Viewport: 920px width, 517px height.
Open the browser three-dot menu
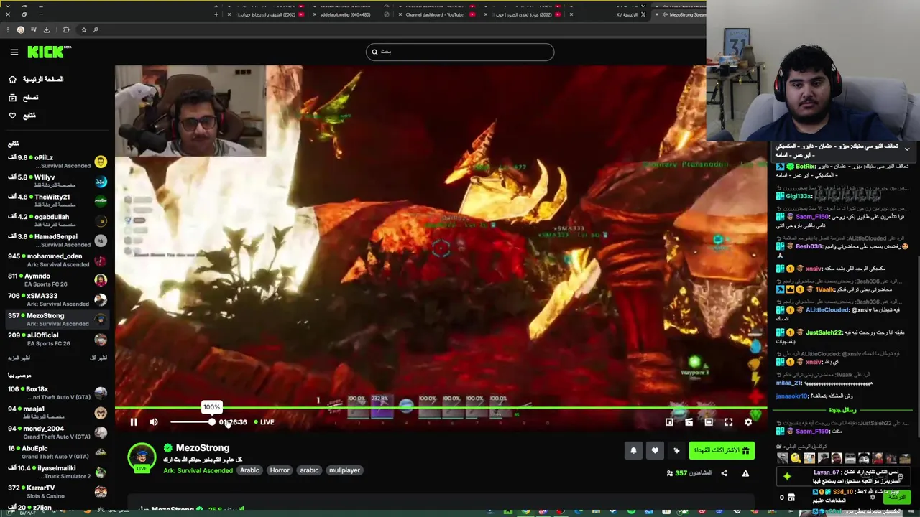click(x=7, y=29)
